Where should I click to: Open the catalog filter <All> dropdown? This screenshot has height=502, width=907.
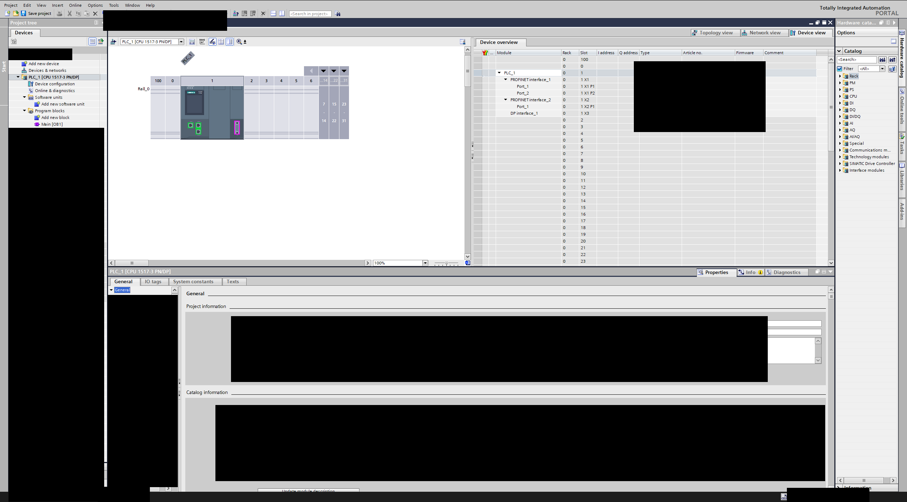882,69
